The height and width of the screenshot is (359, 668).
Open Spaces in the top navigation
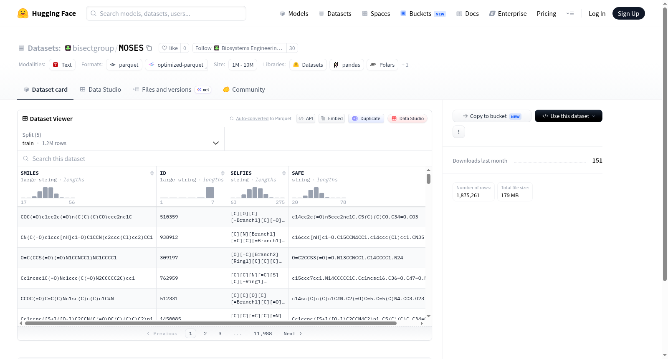376,13
